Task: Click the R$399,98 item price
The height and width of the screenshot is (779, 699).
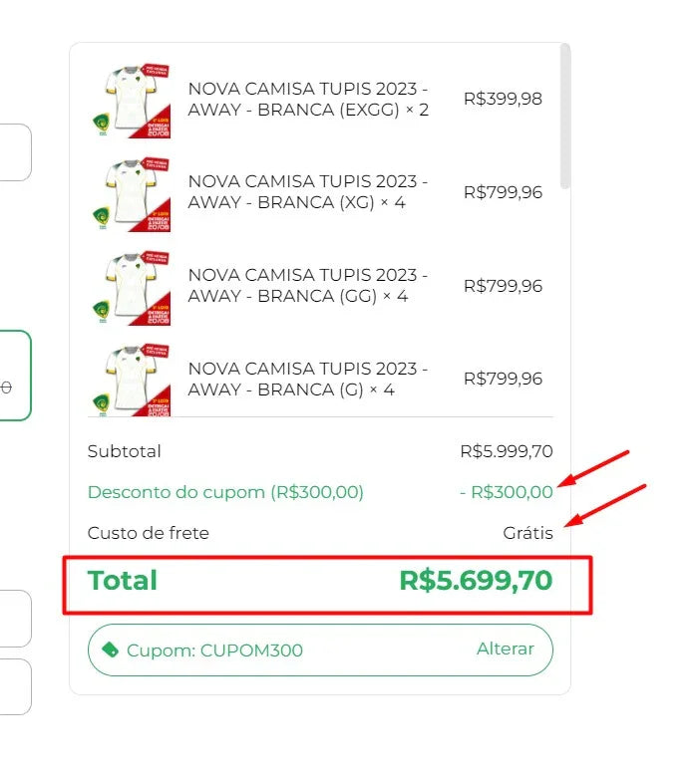Action: [x=503, y=99]
